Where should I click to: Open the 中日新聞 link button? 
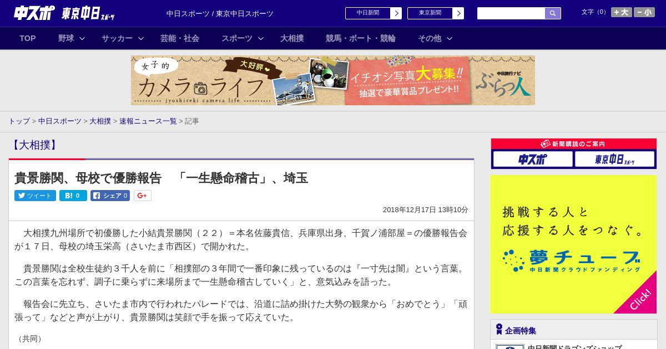368,13
